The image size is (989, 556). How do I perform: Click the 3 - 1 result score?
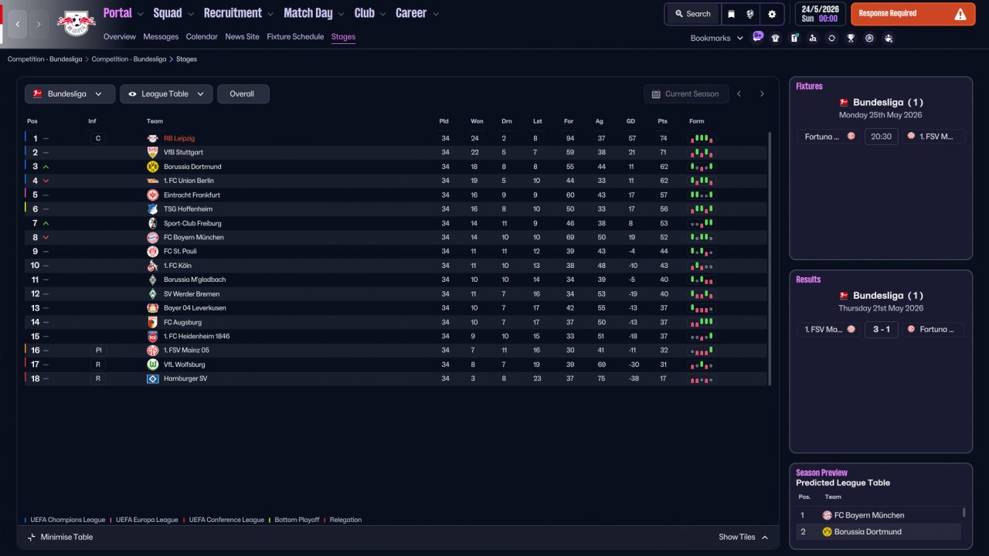pyautogui.click(x=881, y=329)
